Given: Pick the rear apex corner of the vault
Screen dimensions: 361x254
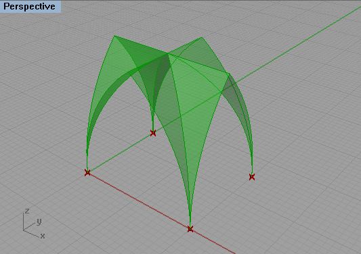Looking at the screenshot, I should pos(202,37).
